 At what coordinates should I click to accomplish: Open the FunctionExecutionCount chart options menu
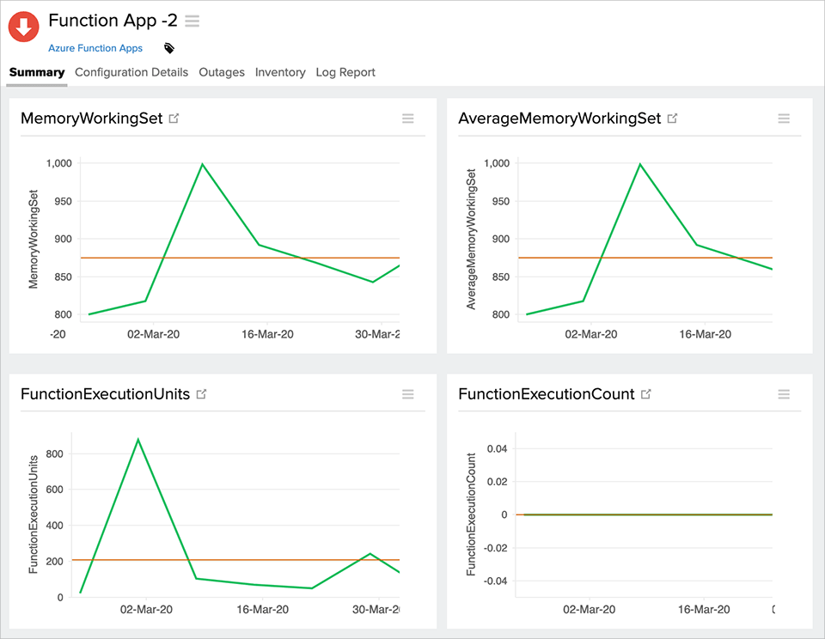coord(784,394)
